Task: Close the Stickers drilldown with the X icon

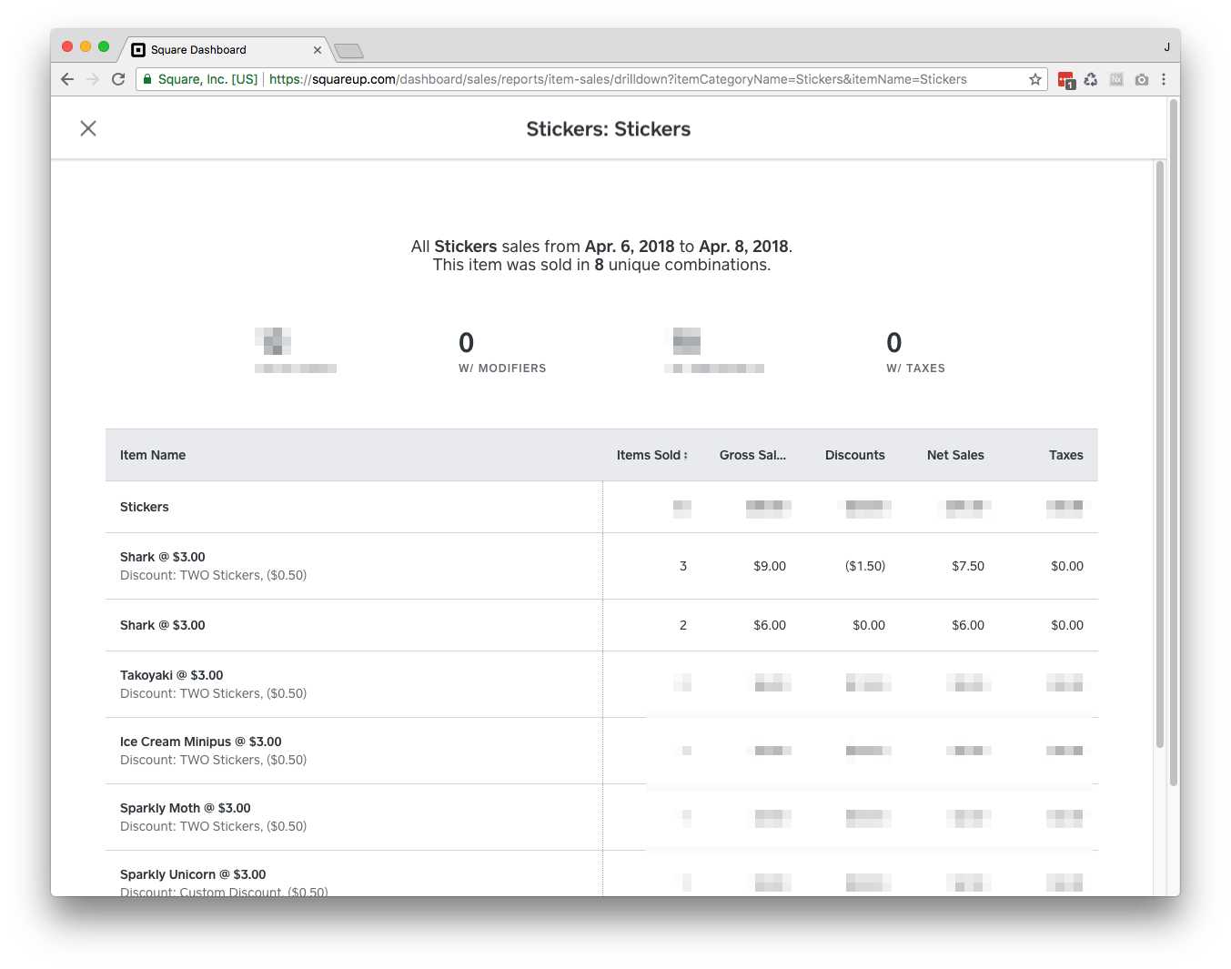Action: coord(88,128)
